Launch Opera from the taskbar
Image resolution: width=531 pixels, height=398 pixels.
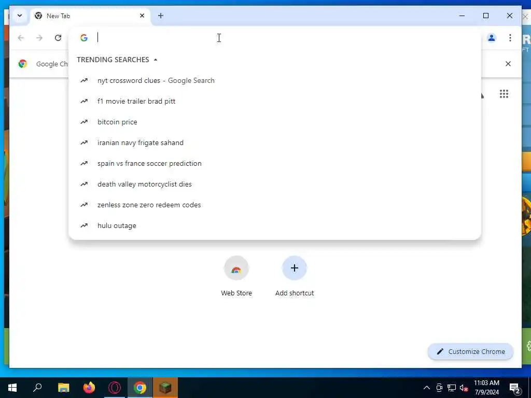coord(115,388)
